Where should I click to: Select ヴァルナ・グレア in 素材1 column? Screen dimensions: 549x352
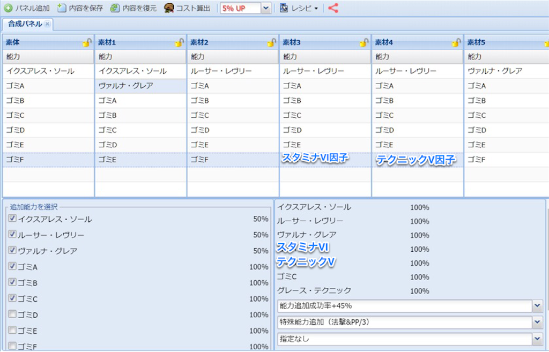pyautogui.click(x=140, y=86)
